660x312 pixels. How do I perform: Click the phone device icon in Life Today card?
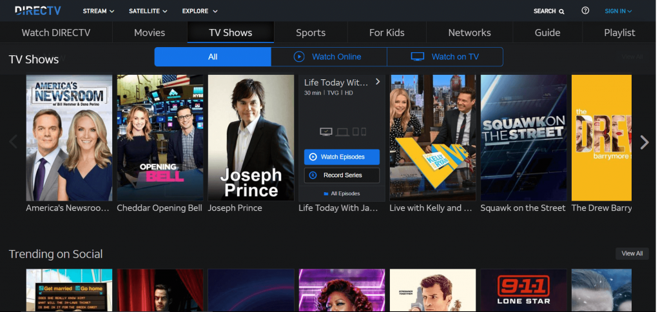click(x=364, y=132)
